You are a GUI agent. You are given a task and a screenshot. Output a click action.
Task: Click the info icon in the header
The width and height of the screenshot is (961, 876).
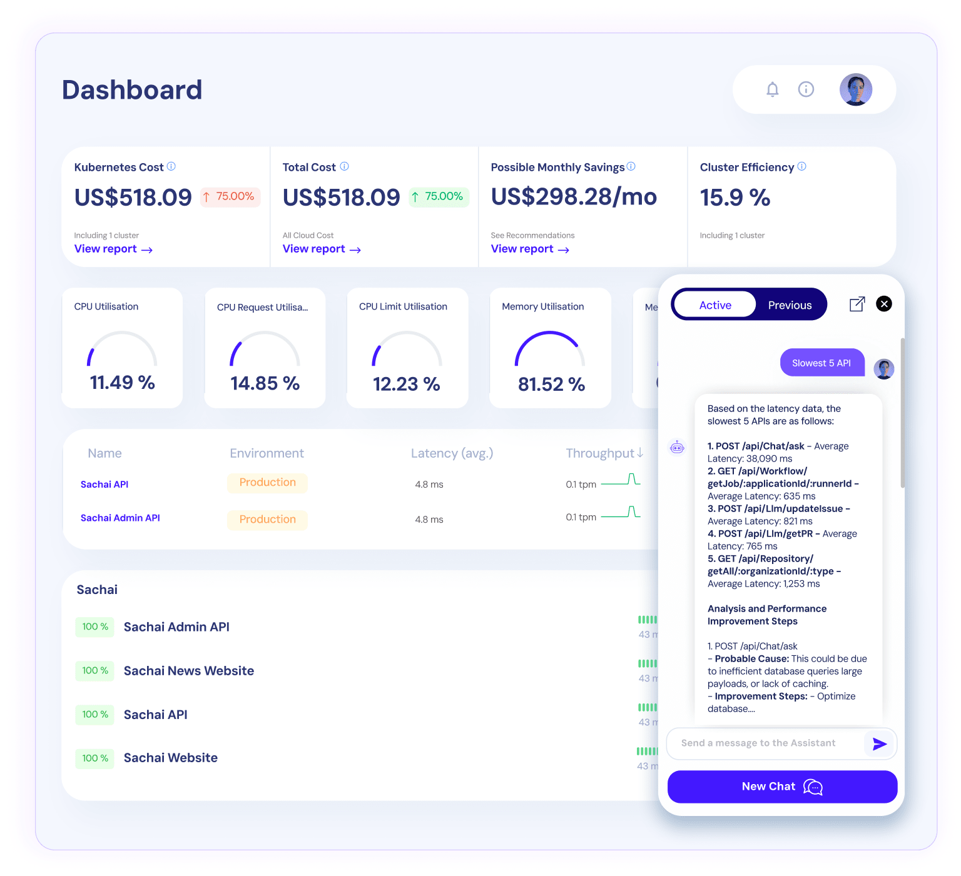806,89
